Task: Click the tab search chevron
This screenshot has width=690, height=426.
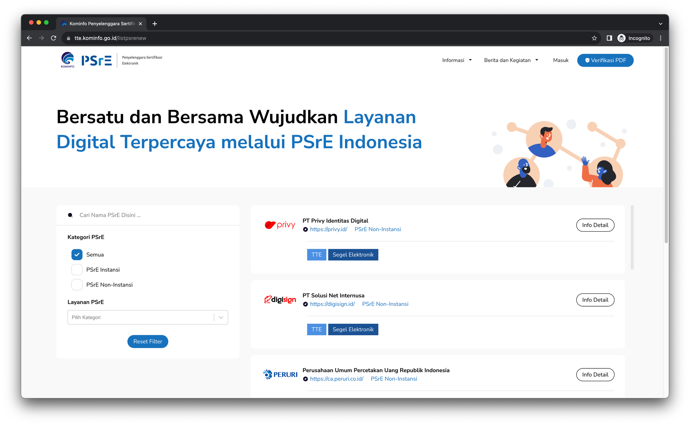Action: click(660, 24)
